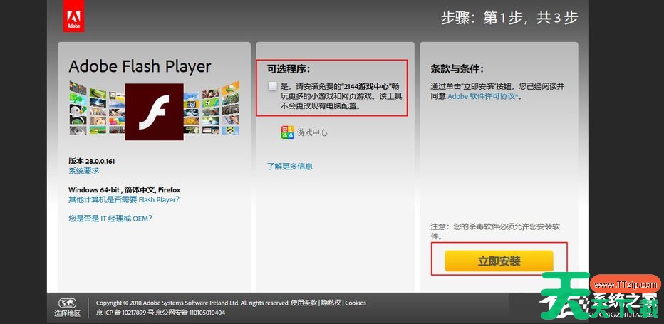This screenshot has height=324, width=664.
Task: Open the Cookies footer link
Action: tap(356, 303)
